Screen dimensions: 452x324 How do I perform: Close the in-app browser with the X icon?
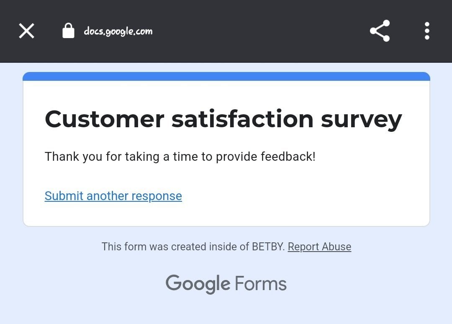click(x=26, y=31)
